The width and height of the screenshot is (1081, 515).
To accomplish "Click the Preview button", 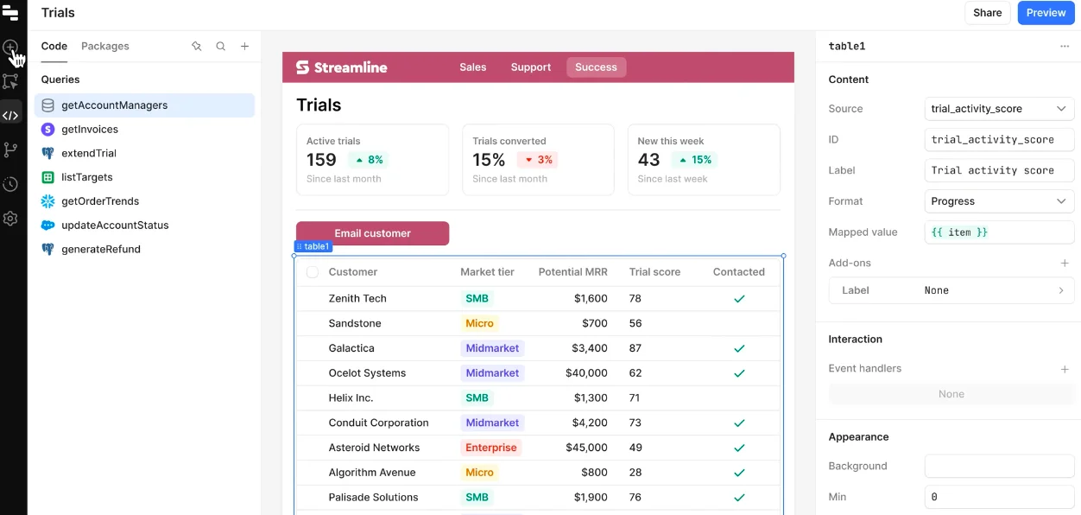I will (x=1046, y=13).
